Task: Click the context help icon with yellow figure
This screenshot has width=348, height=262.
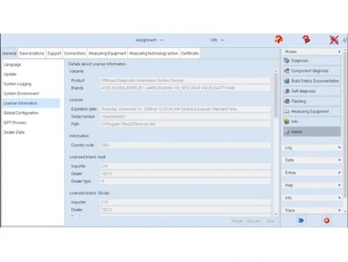Action: 279,40
